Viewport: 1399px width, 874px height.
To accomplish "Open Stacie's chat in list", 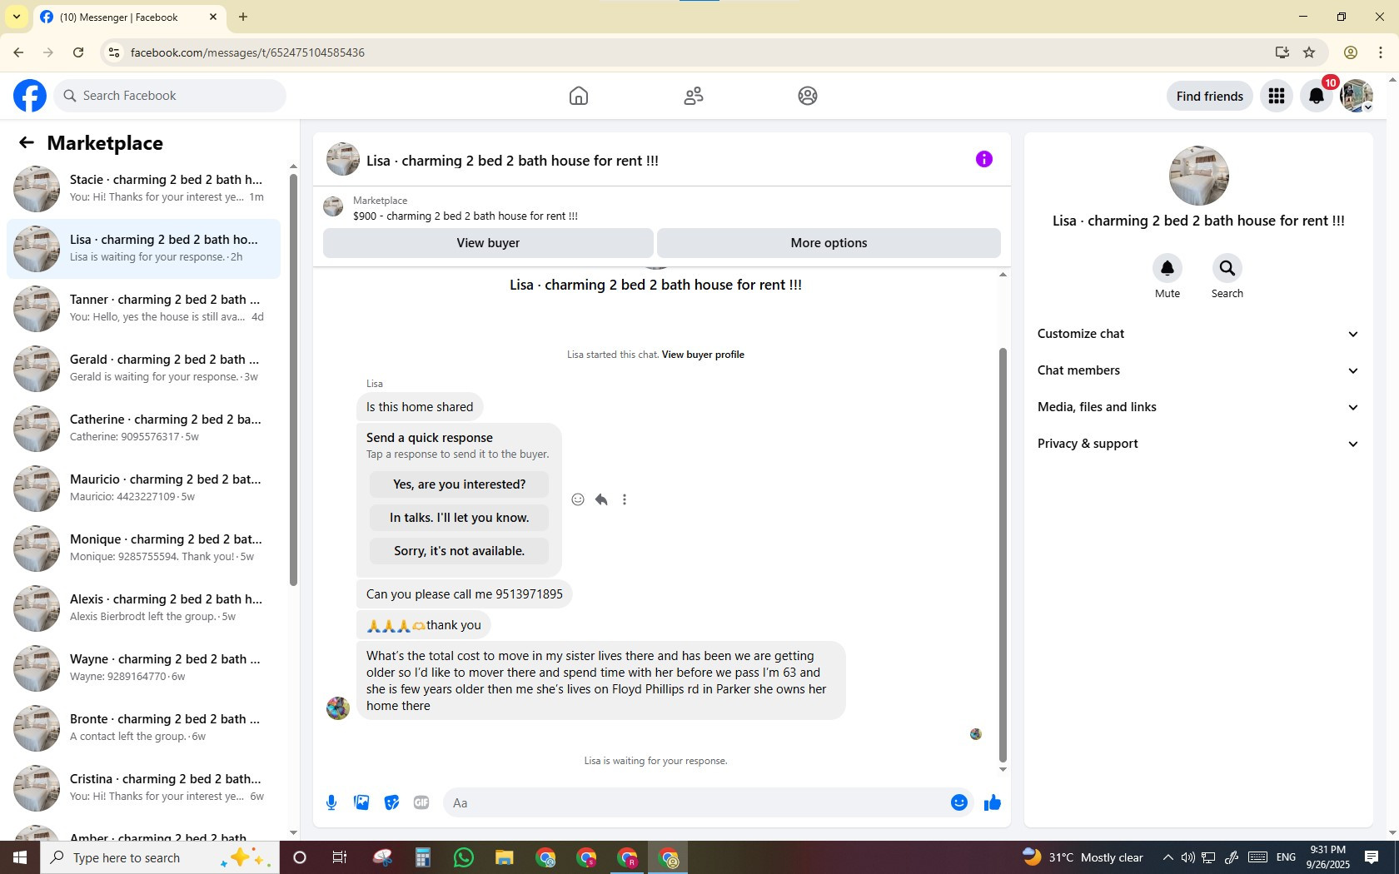I will [x=143, y=188].
